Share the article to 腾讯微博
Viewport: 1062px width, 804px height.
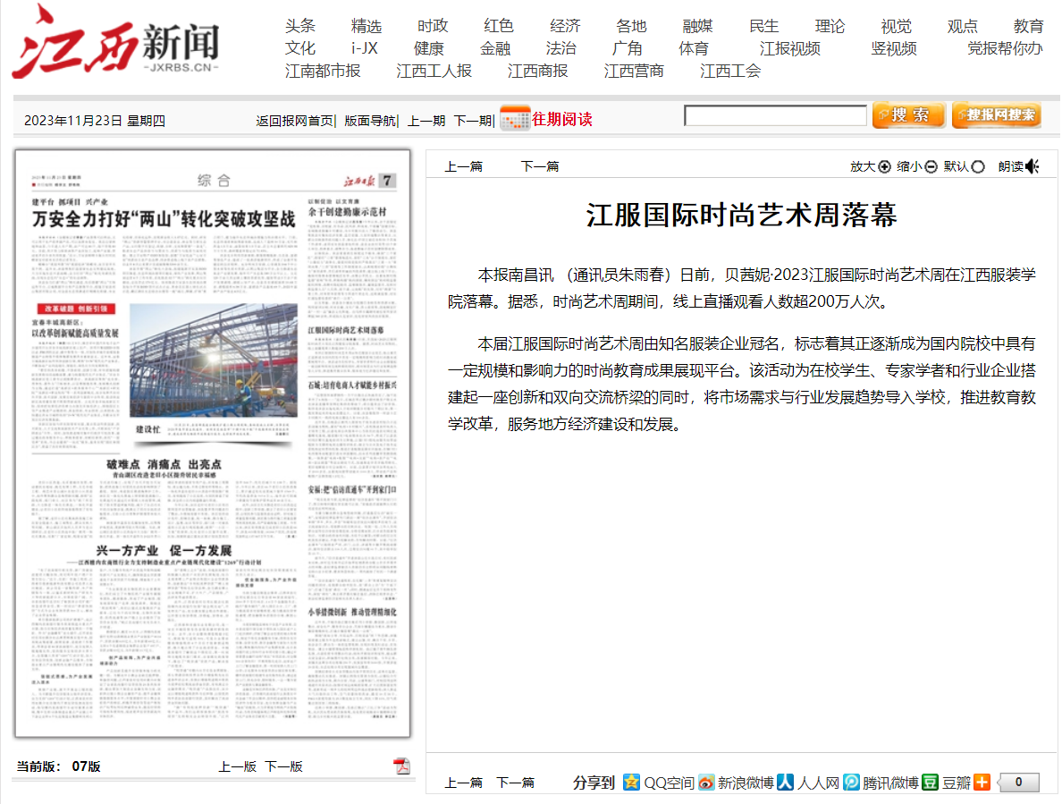point(852,782)
